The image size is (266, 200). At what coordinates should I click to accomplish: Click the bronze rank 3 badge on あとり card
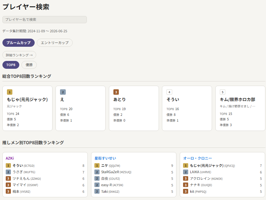point(116,92)
